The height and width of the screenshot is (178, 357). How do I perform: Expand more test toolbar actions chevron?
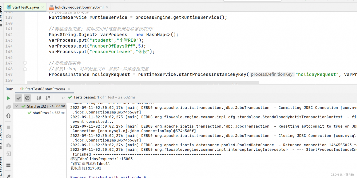[63, 98]
